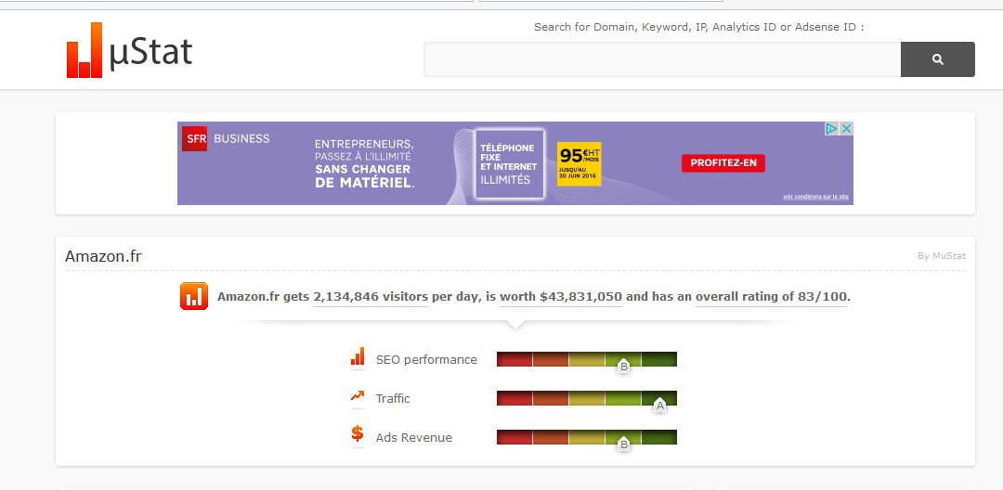
Task: Click the magnifier search button
Action: pyautogui.click(x=937, y=59)
